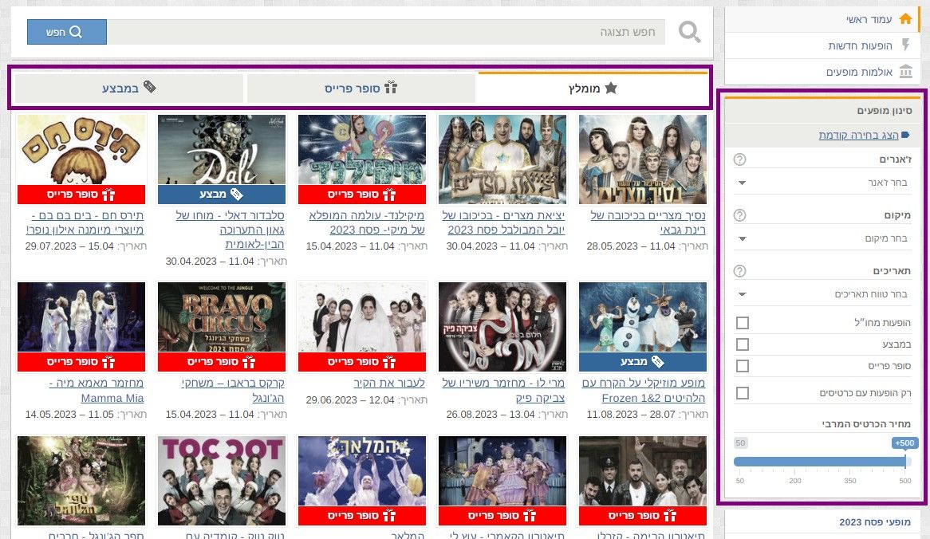
Task: Click the help icon next to ז'אנרים
Action: click(739, 159)
